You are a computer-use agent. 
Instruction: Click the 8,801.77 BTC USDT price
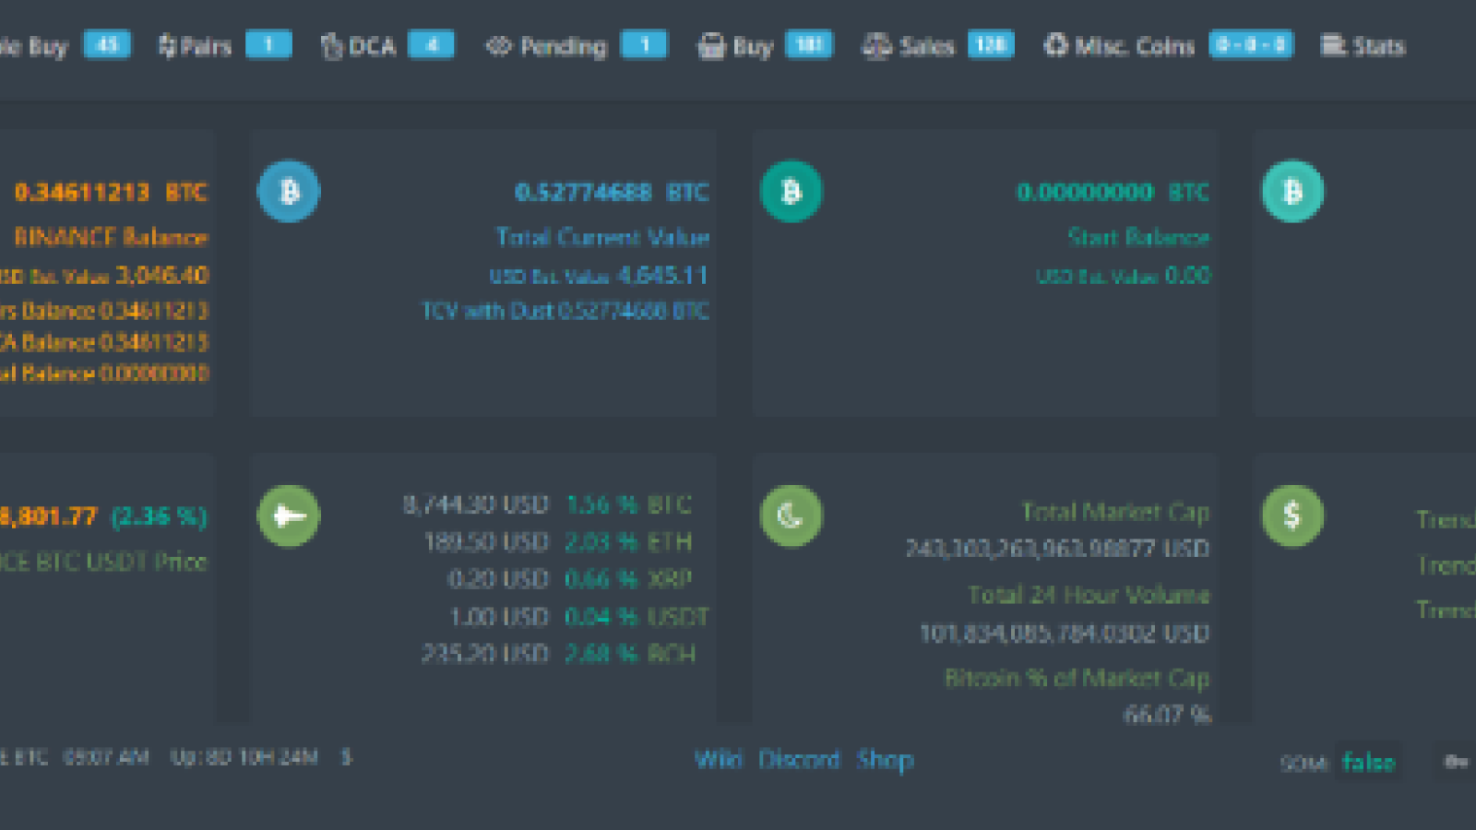pyautogui.click(x=48, y=516)
